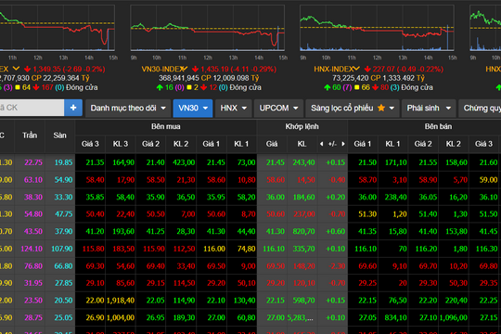Click the VN30-INDEX intraday chart
The image size is (501, 334).
[208, 28]
